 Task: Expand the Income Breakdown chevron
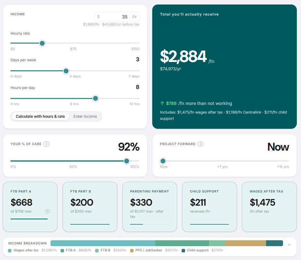tap(289, 244)
